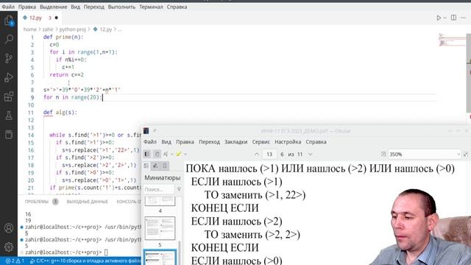Split the VS Code editor right
This screenshot has width=471, height=265.
pyautogui.click(x=453, y=18)
